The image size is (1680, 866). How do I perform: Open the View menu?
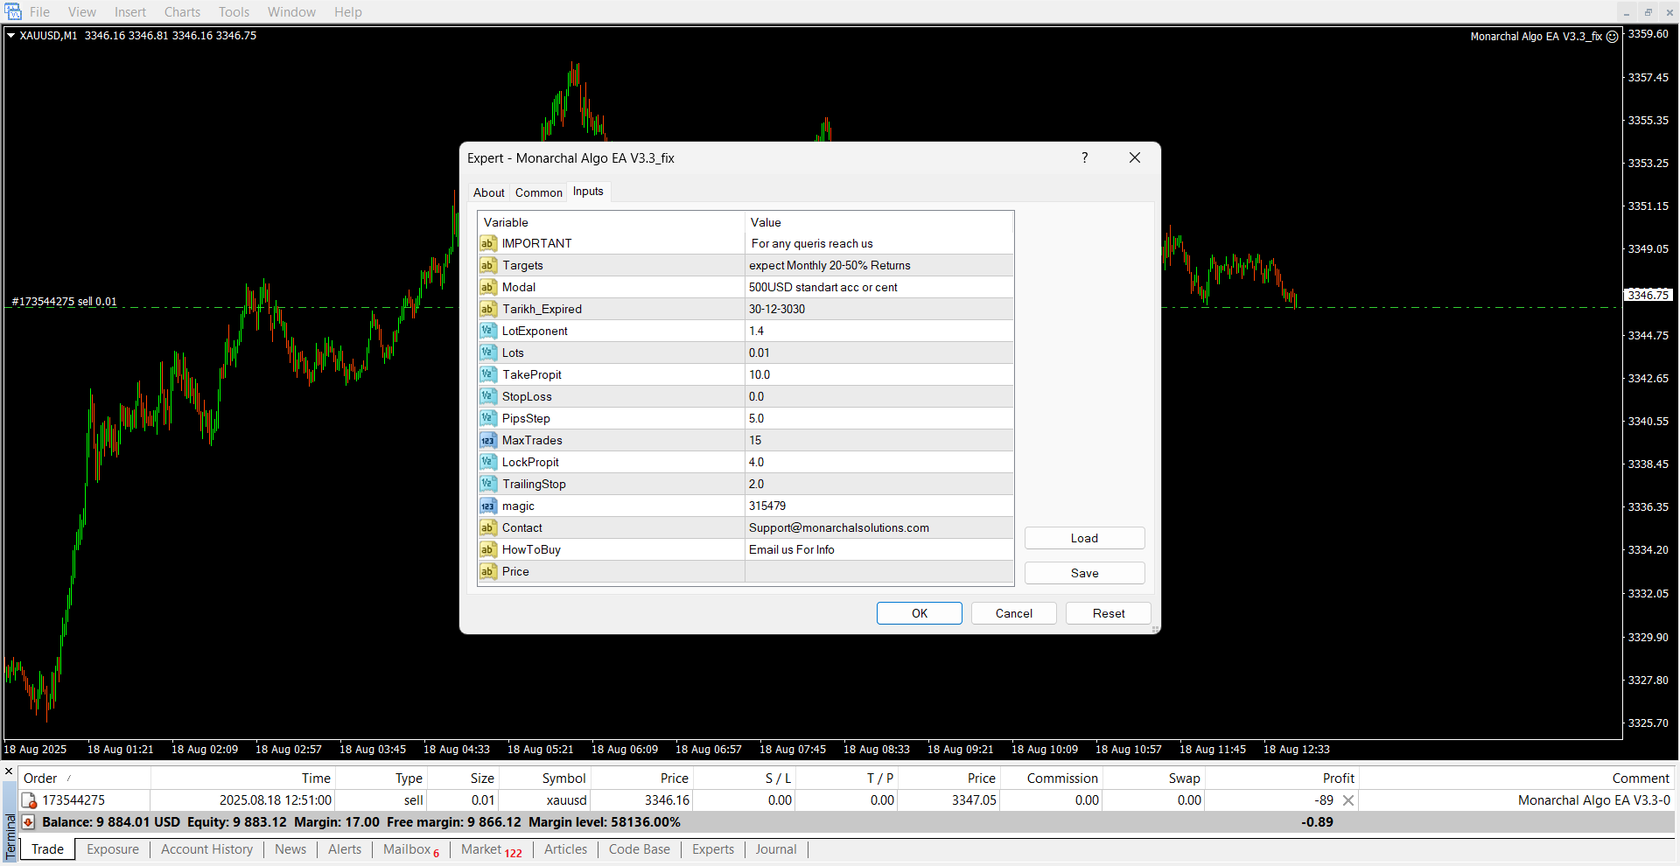tap(82, 12)
